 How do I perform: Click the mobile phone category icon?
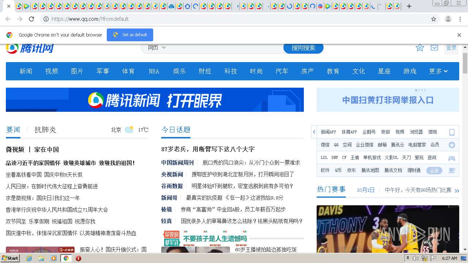pyautogui.click(x=452, y=132)
